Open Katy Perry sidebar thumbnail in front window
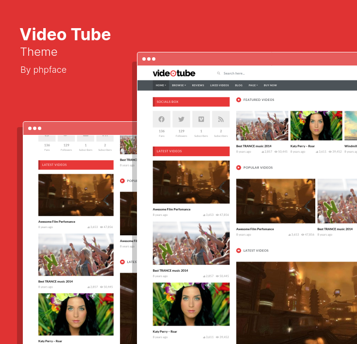The width and height of the screenshot is (357, 344). tap(191, 304)
